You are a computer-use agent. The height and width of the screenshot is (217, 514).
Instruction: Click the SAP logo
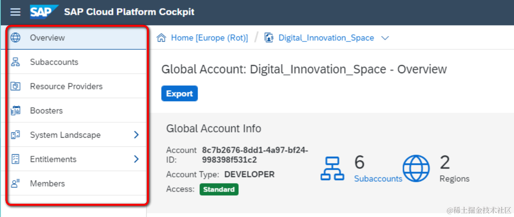coord(44,12)
